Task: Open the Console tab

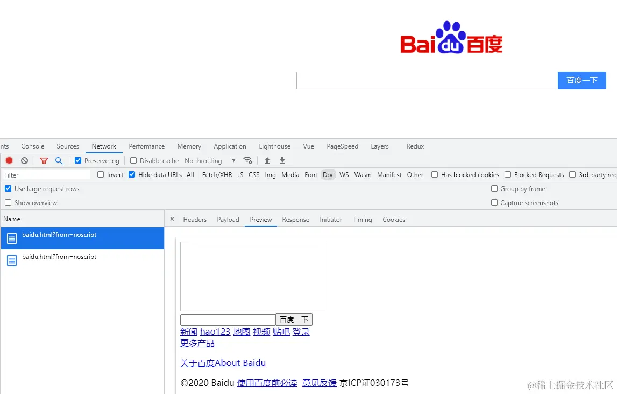Action: [33, 146]
